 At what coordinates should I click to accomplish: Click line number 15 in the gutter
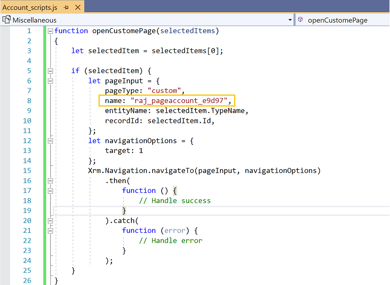pyautogui.click(x=27, y=171)
